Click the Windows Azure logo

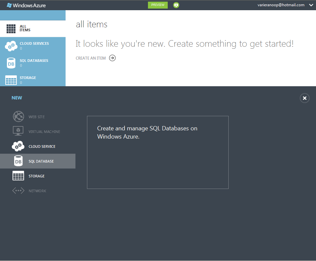pos(26,5)
